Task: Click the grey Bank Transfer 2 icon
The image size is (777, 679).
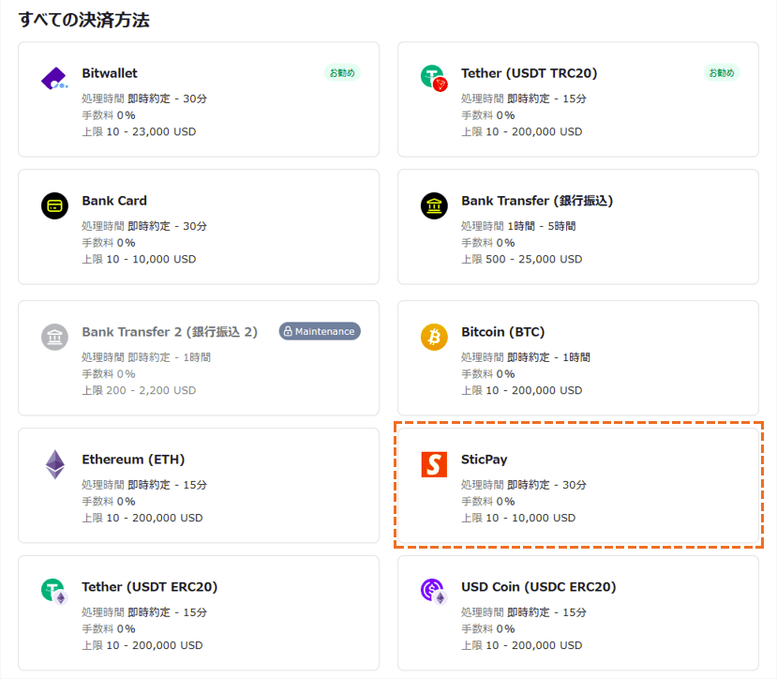Action: pyautogui.click(x=54, y=337)
